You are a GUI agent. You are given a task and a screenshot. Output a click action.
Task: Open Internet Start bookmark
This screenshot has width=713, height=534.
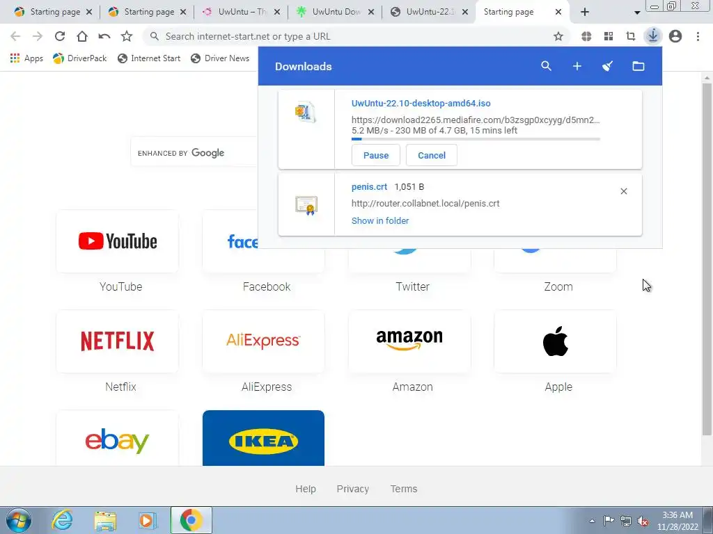(x=149, y=58)
